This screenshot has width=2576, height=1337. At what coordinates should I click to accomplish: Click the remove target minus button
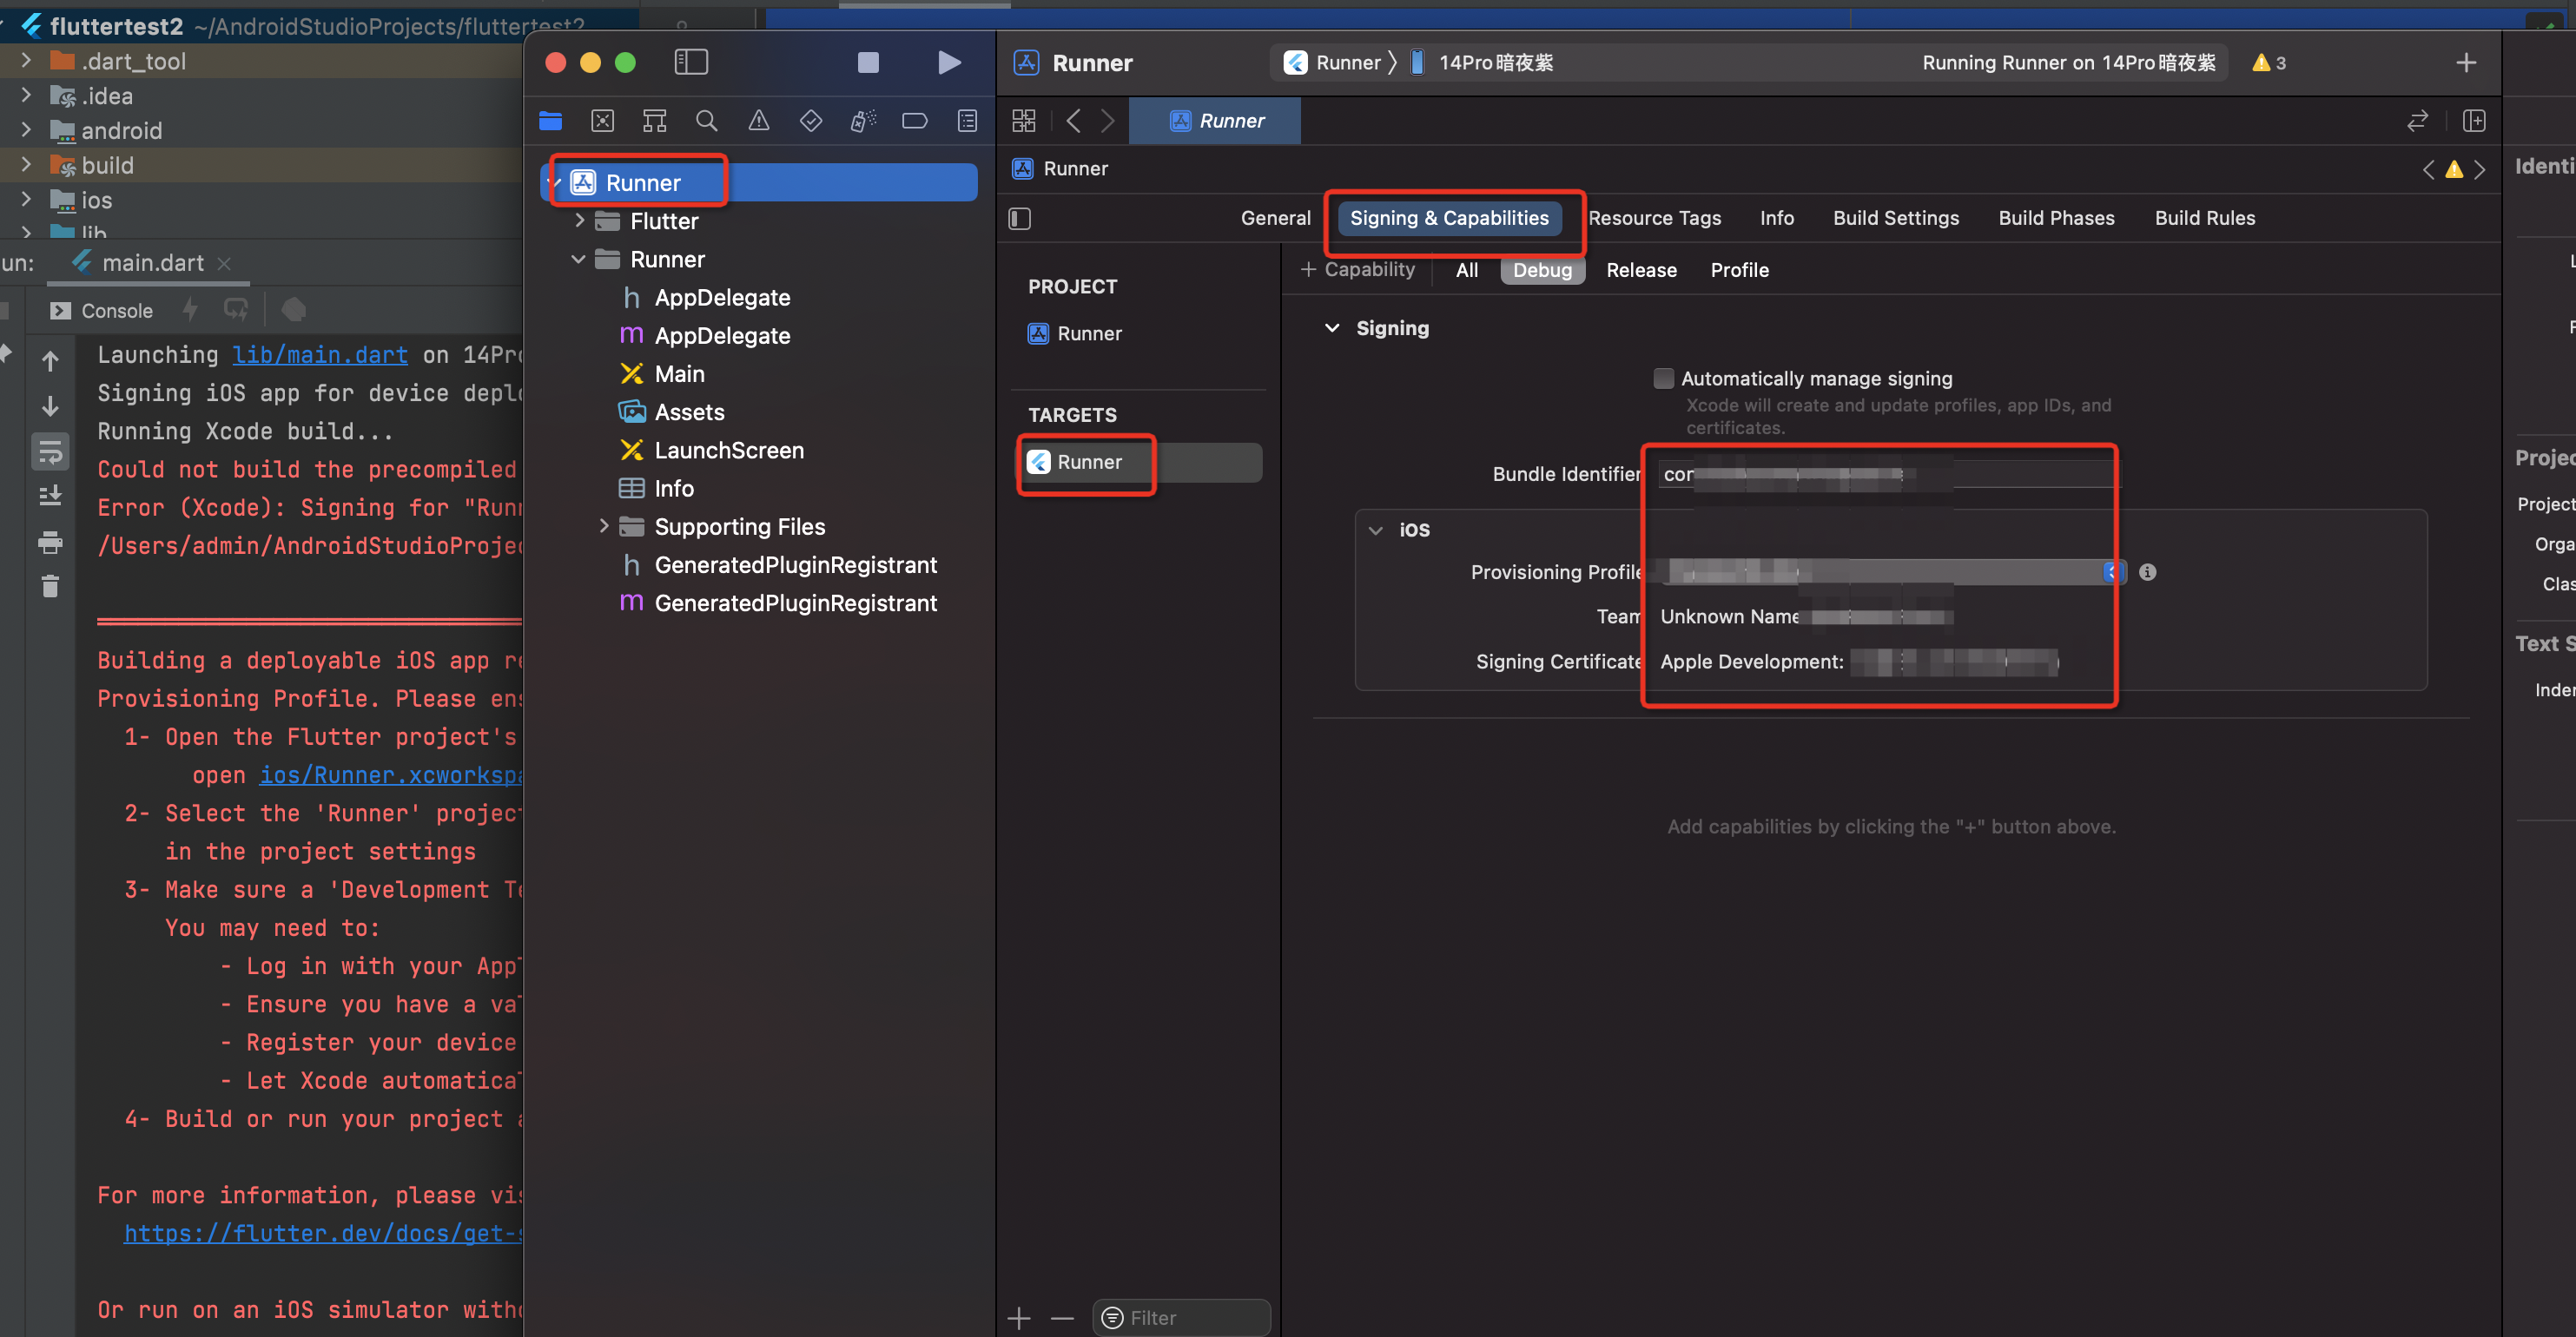1062,1318
